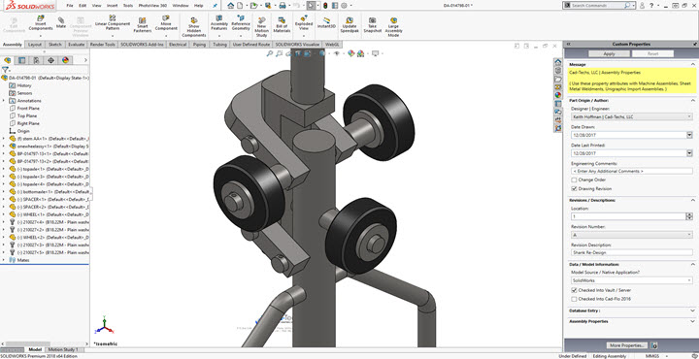
Task: Open the Exploded View tool
Action: tap(304, 23)
